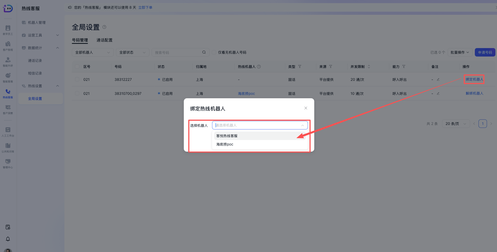Screen dimensions: 497x252
Task: Edit remark pencil for number 38312227
Action: (438, 80)
